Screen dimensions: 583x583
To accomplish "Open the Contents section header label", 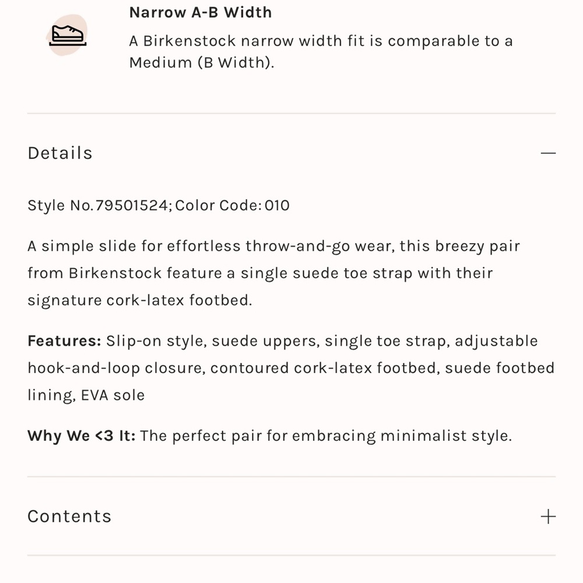I will (x=69, y=517).
